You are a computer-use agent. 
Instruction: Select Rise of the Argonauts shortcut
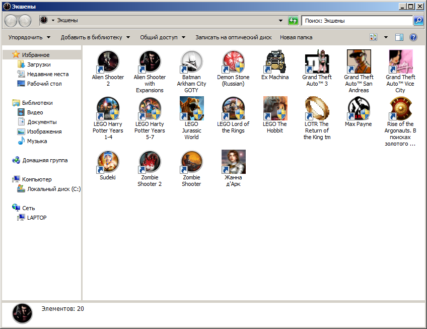400,108
